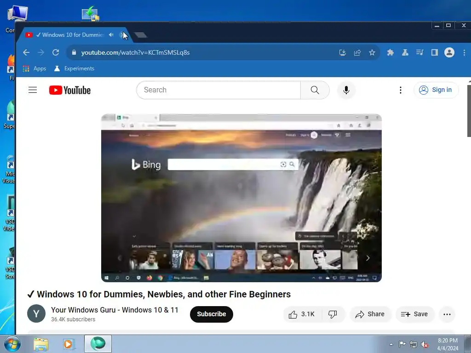Close the Windows 10 for Dummies tab

pyautogui.click(x=122, y=35)
